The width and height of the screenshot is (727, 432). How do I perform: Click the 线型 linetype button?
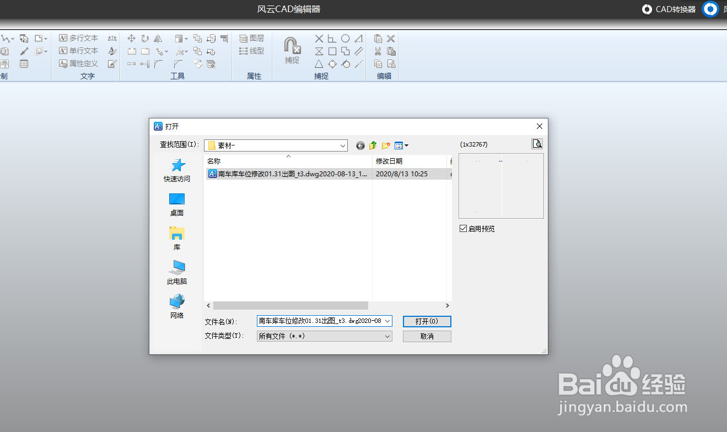(x=251, y=51)
